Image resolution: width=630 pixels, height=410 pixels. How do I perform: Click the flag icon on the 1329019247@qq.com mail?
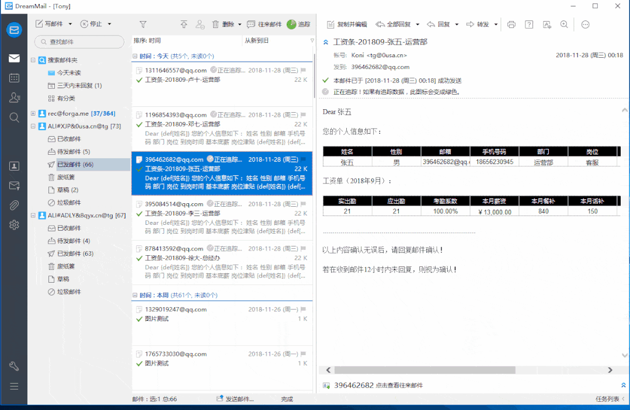(304, 310)
